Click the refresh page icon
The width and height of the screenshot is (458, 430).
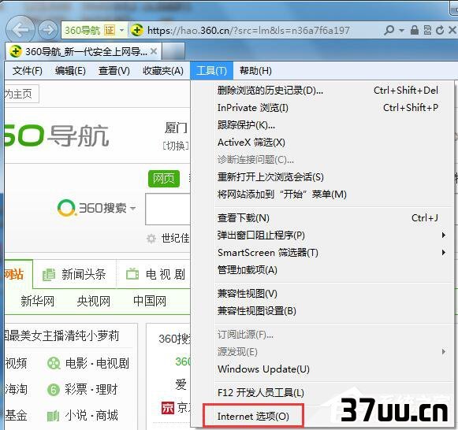(x=440, y=30)
